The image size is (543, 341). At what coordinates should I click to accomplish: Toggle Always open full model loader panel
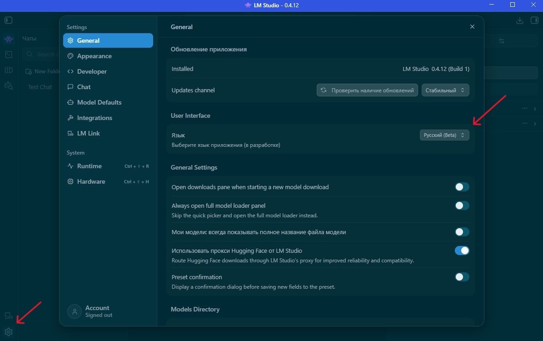point(462,206)
